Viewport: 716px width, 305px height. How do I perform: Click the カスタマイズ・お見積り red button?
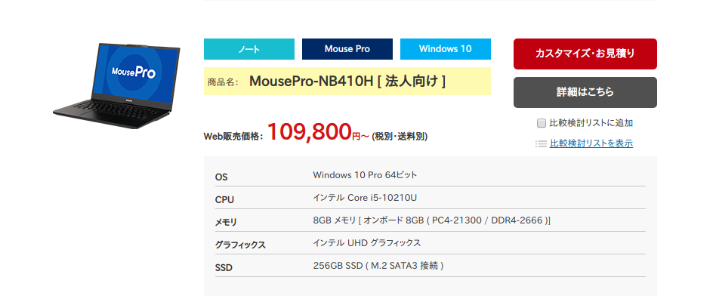pyautogui.click(x=585, y=54)
